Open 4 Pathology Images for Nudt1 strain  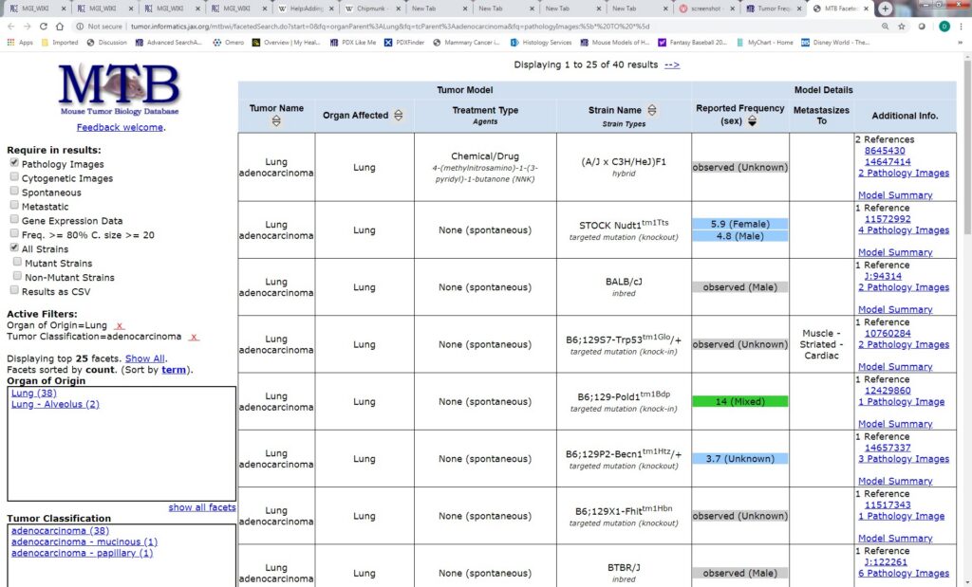point(904,229)
